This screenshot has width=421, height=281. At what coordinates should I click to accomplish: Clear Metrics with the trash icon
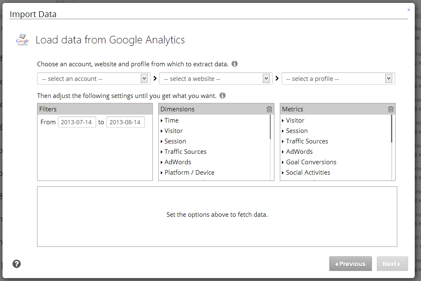pyautogui.click(x=391, y=109)
